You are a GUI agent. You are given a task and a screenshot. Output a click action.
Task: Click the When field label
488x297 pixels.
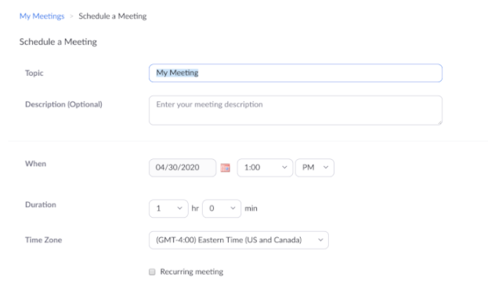coord(35,164)
